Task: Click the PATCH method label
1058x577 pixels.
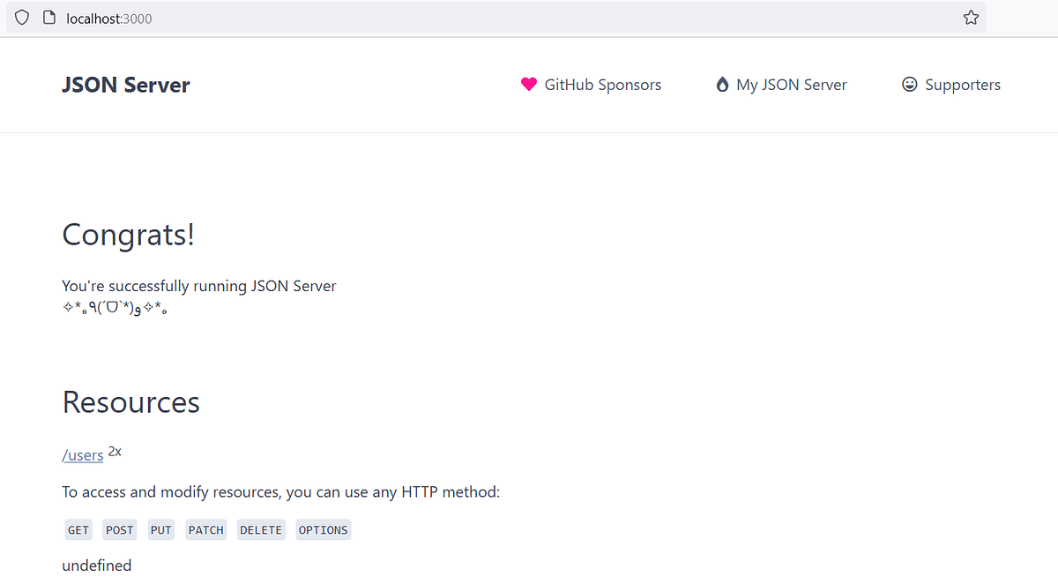Action: coord(206,530)
